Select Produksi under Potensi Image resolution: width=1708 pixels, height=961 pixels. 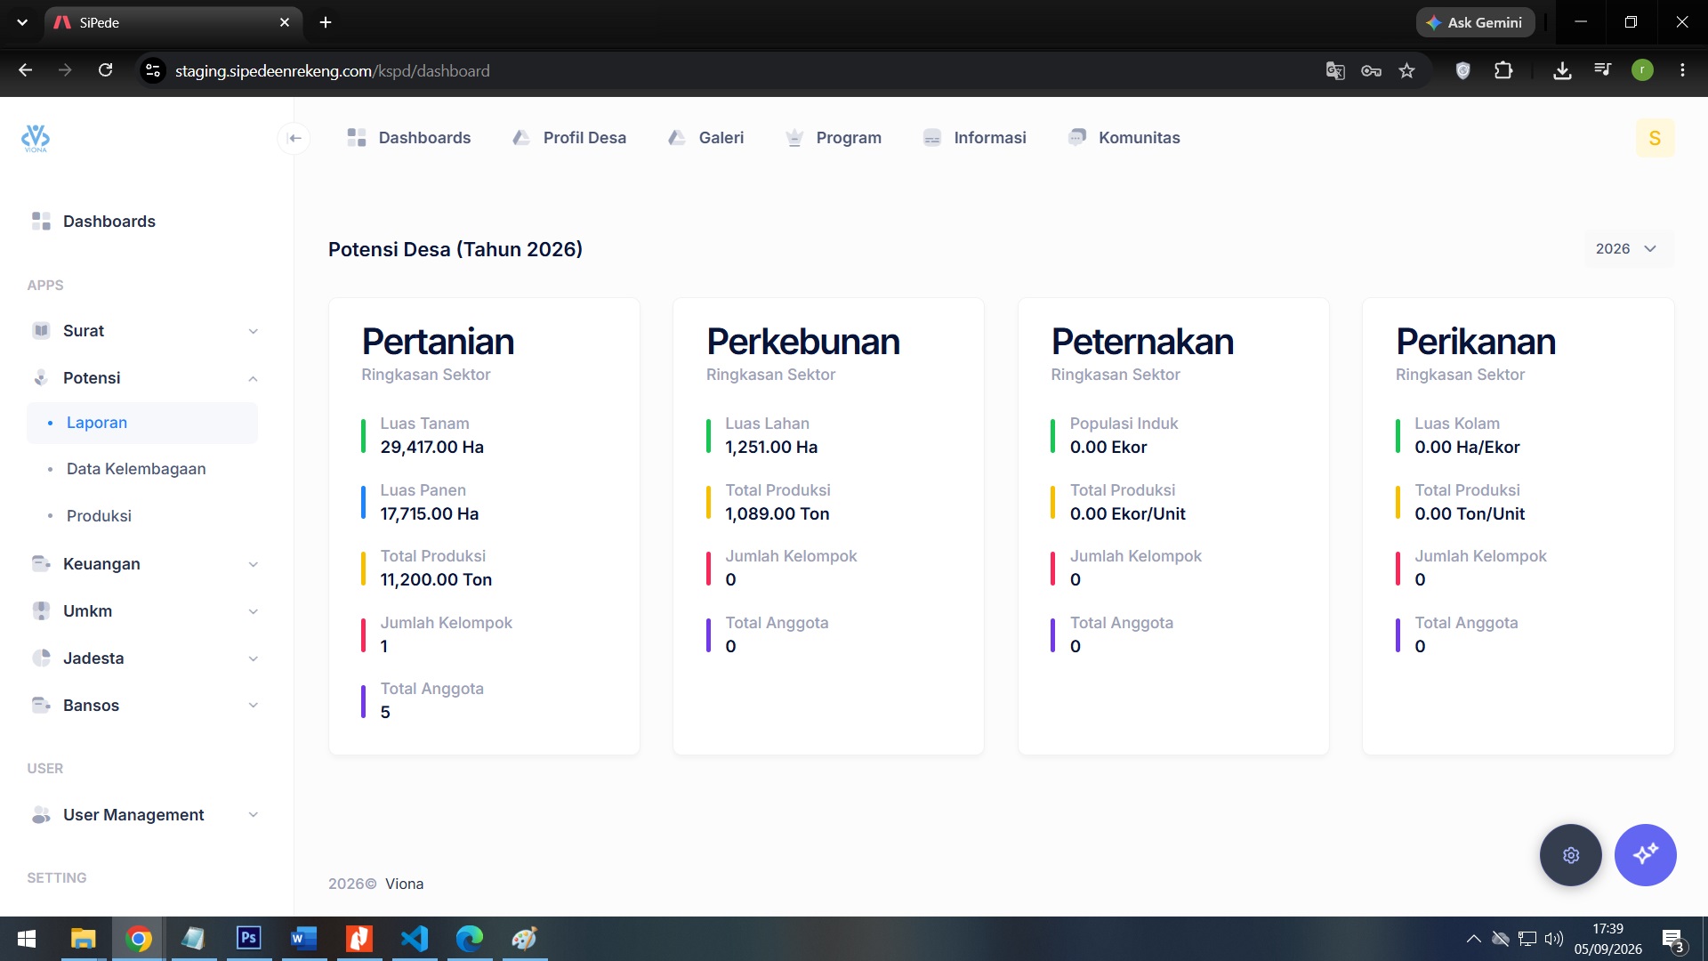pyautogui.click(x=142, y=516)
